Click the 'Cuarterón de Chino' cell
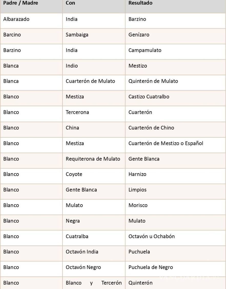Image resolution: width=226 pixels, height=289 pixels. point(151,128)
